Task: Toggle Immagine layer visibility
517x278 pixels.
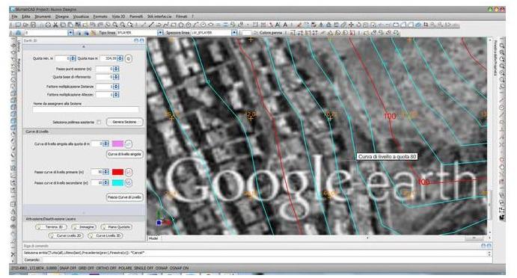Action: 84,227
